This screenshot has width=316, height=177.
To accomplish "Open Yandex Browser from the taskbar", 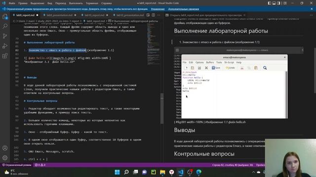I will click(x=171, y=172).
